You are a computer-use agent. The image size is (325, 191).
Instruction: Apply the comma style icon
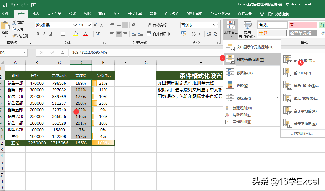point(200,34)
